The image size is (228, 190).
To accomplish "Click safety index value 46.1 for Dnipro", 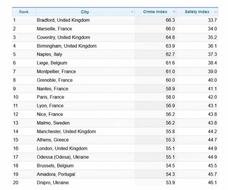I will (212, 182).
